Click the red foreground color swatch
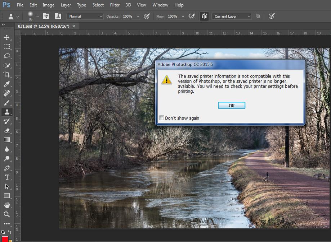331x242 pixels. (5, 239)
